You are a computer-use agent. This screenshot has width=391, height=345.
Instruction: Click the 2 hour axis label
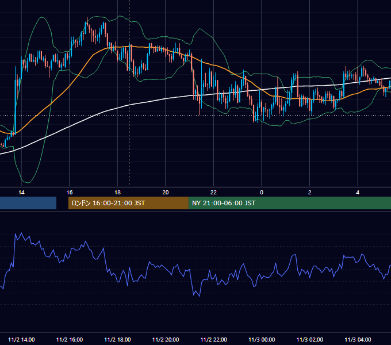(310, 193)
